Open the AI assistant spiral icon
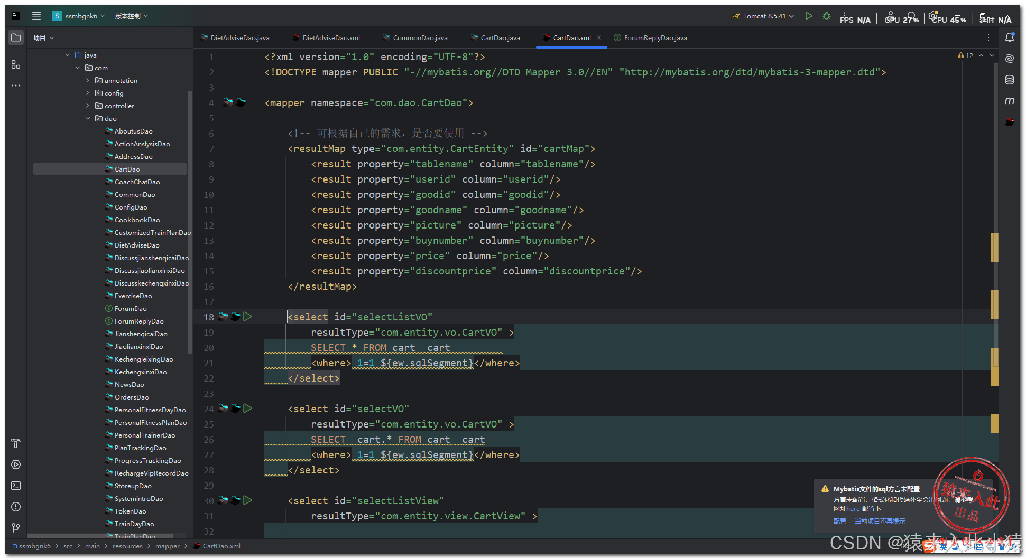This screenshot has width=1026, height=560. [x=1010, y=59]
